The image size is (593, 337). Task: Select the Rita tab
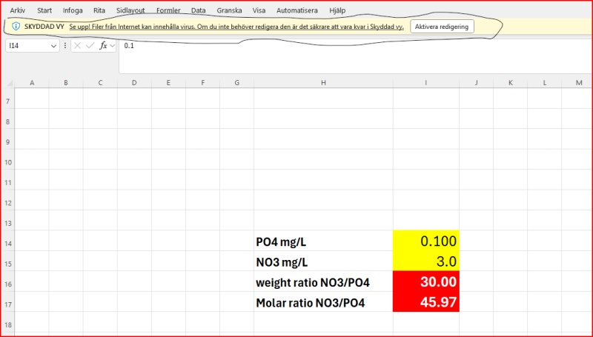99,10
